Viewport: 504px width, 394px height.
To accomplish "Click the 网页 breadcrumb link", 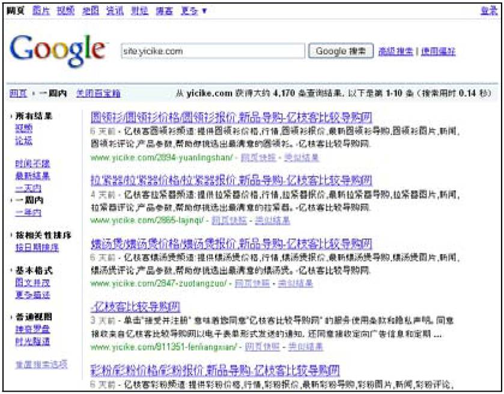I will pos(18,93).
